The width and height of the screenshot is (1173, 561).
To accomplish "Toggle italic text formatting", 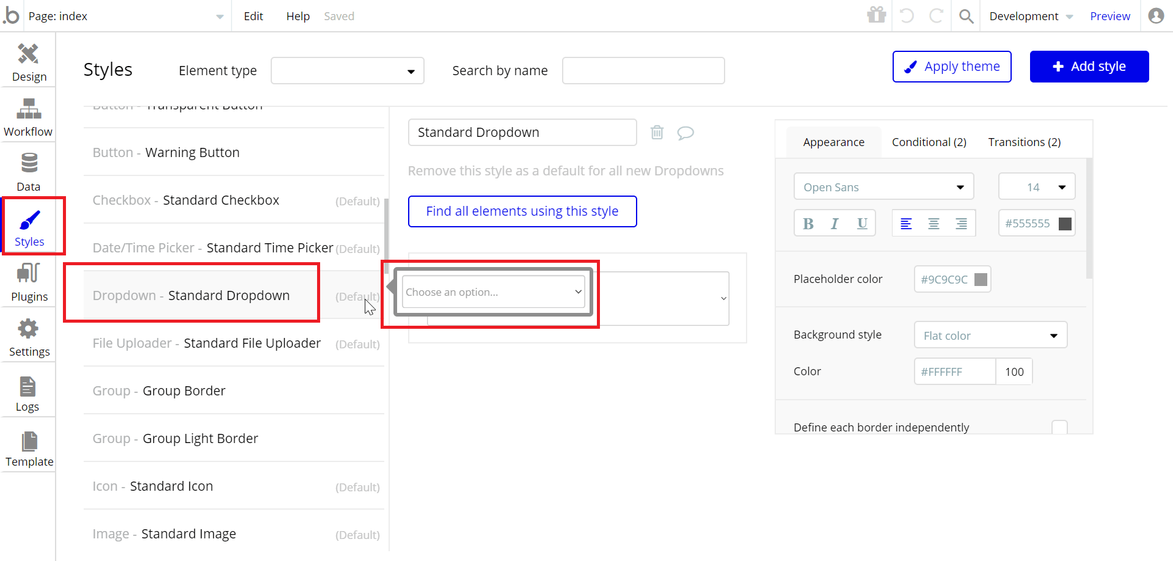I will coord(835,224).
